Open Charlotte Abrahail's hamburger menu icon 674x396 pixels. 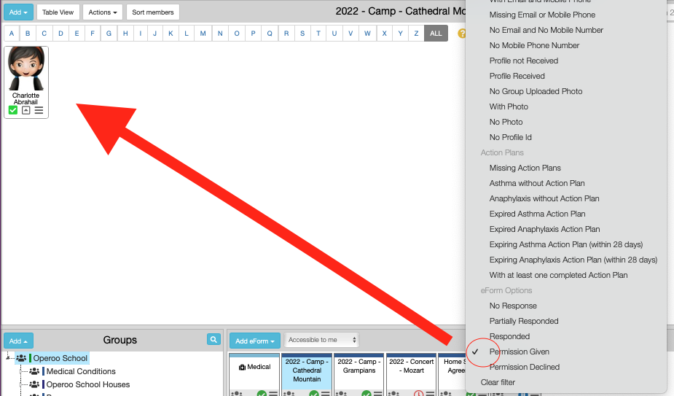(39, 110)
